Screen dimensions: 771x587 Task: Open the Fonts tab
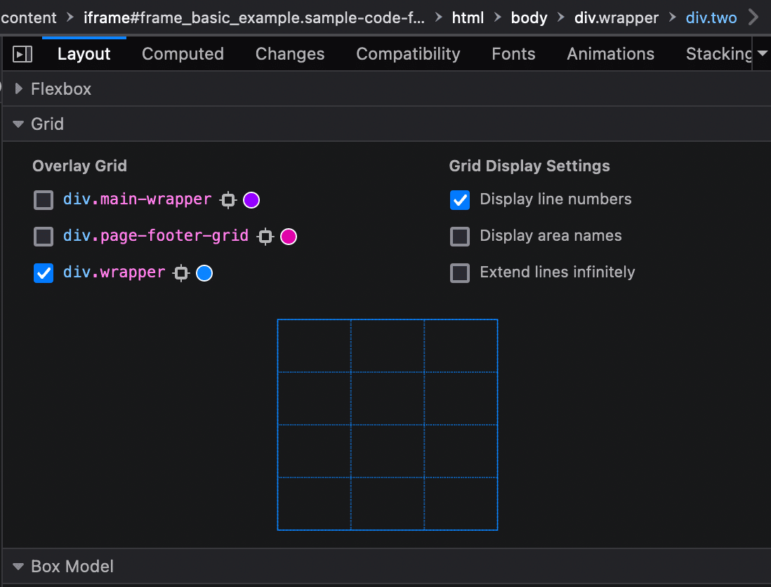click(513, 54)
